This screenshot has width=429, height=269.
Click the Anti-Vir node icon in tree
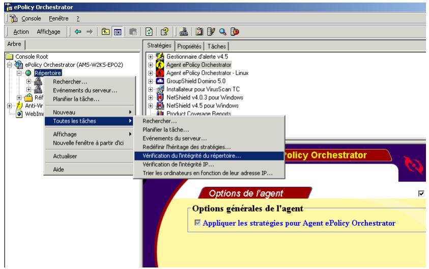click(x=19, y=105)
